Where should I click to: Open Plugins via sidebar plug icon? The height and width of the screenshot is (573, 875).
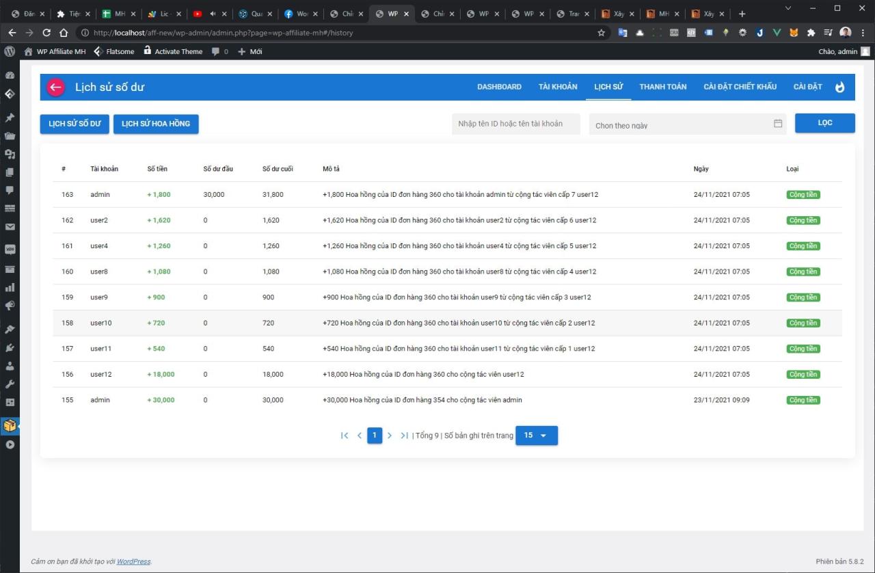[x=10, y=348]
